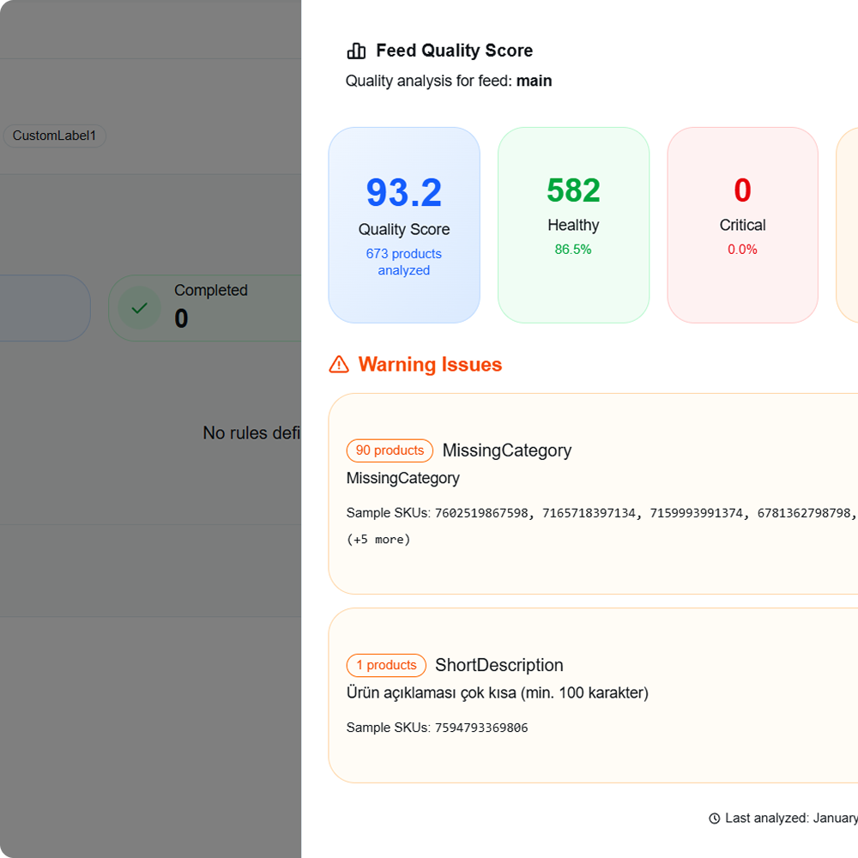Viewport: 858px width, 858px height.
Task: Open the MissingCategory issue title
Action: pos(506,450)
